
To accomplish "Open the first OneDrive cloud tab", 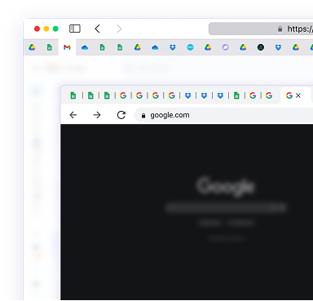I will 85,47.
